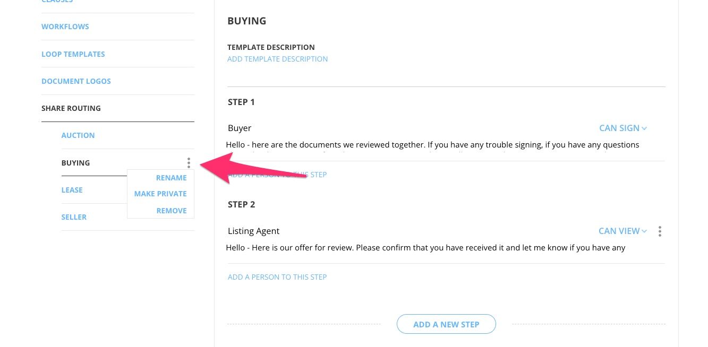The width and height of the screenshot is (708, 347).
Task: Select the LEASE routing template
Action: coord(72,189)
